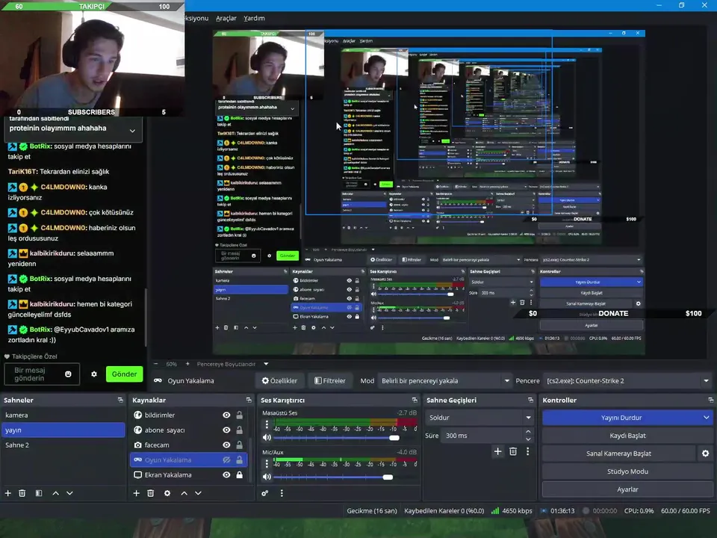
Task: Delete selected scene with trash icon
Action: point(22,493)
